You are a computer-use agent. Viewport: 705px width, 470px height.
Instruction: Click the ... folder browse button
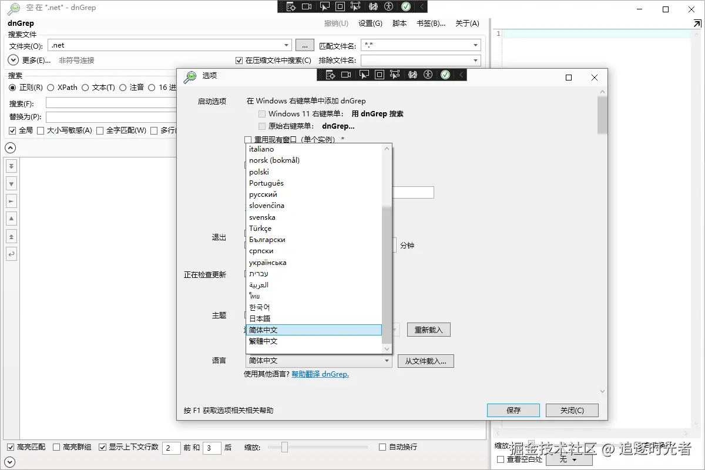click(x=305, y=45)
